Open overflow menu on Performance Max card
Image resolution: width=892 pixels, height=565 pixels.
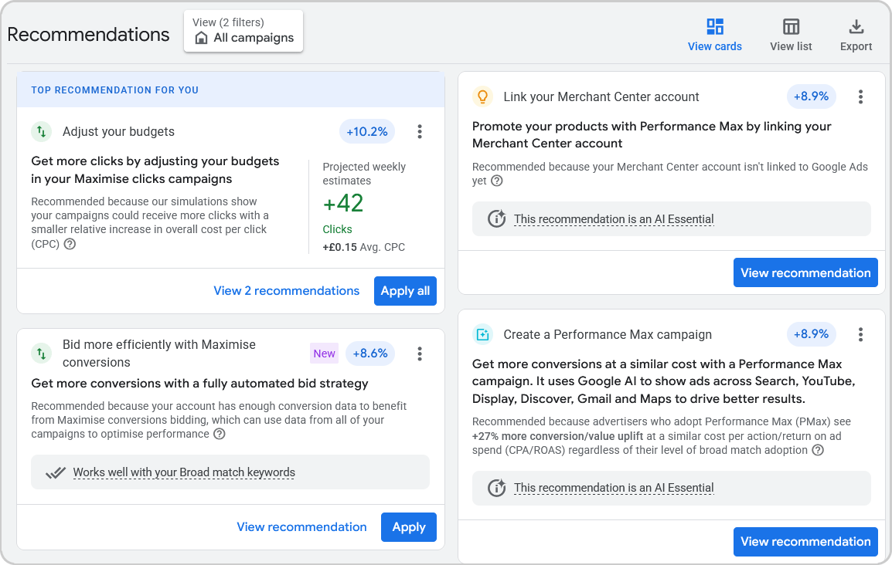point(860,334)
